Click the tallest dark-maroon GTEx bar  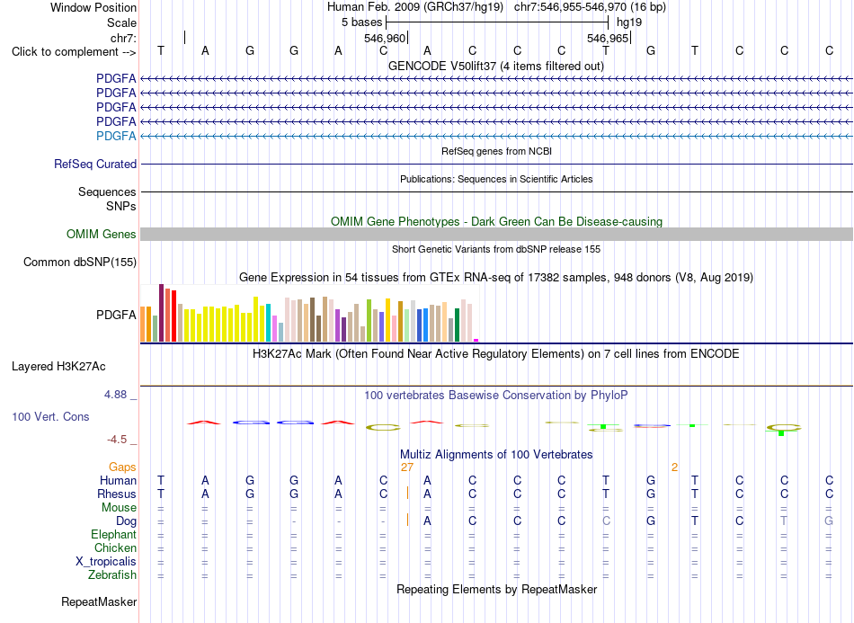point(161,313)
